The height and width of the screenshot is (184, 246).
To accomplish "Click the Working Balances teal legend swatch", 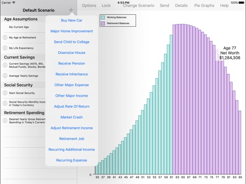I will pyautogui.click(x=103, y=17).
